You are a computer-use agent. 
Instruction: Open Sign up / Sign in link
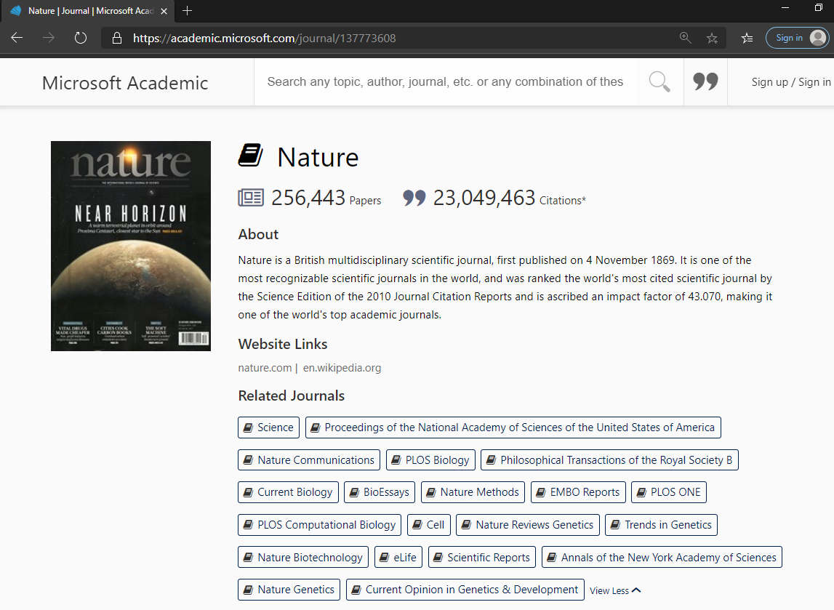790,82
